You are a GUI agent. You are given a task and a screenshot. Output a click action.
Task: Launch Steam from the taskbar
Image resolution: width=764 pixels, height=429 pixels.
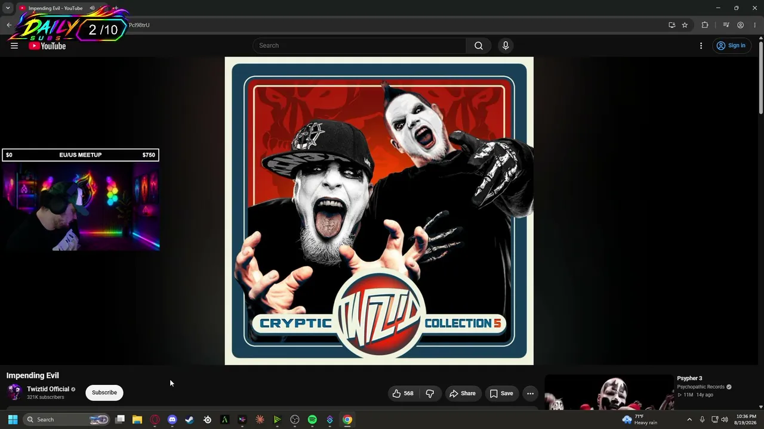point(190,419)
